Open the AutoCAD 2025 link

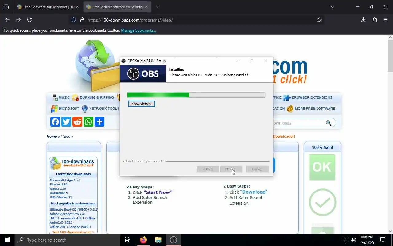[x=61, y=223]
